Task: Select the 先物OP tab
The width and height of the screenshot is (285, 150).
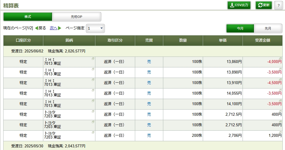Action: pyautogui.click(x=77, y=17)
